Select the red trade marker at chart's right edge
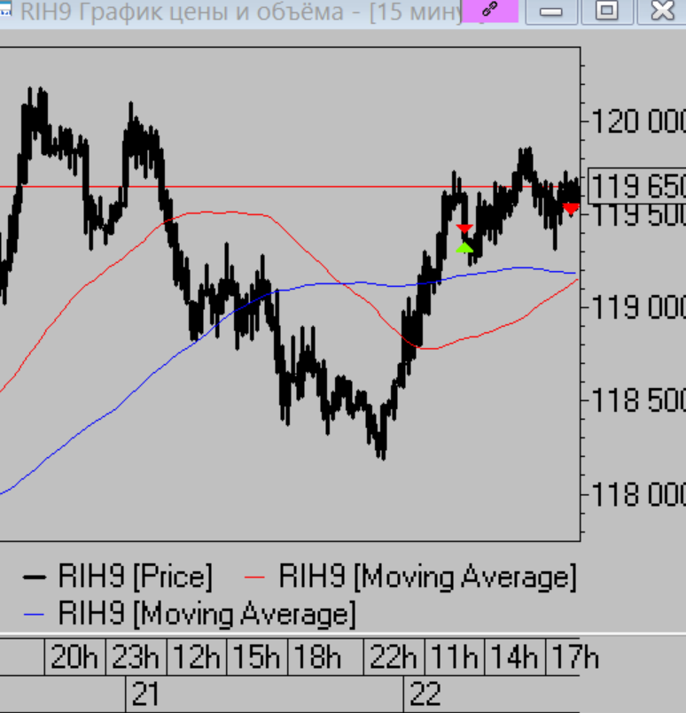 point(571,208)
